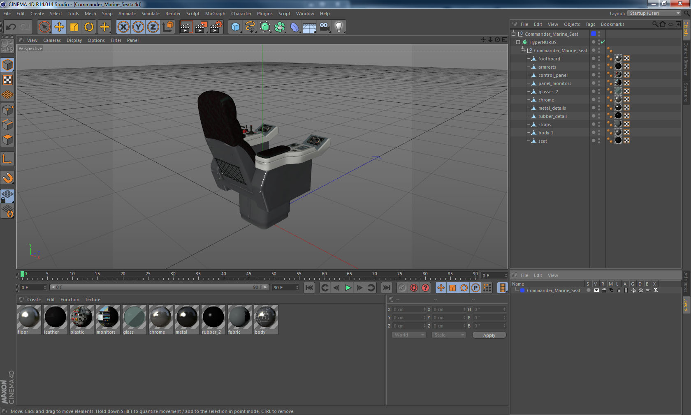Open the viewport Cameras menu
The image size is (691, 415).
[x=52, y=40]
